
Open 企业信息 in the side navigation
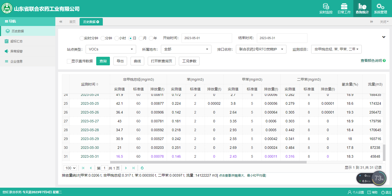click(x=28, y=61)
